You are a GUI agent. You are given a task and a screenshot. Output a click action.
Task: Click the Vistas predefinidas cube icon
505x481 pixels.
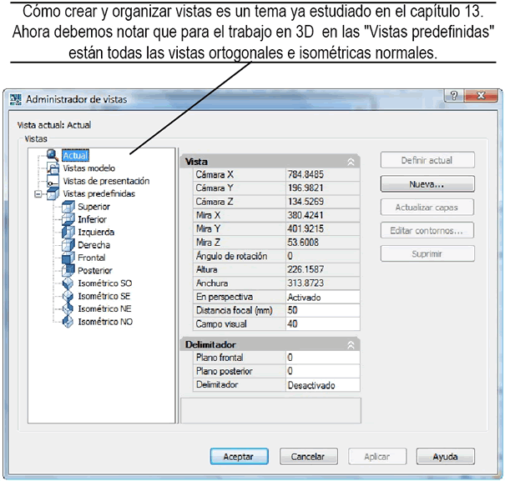click(x=53, y=193)
